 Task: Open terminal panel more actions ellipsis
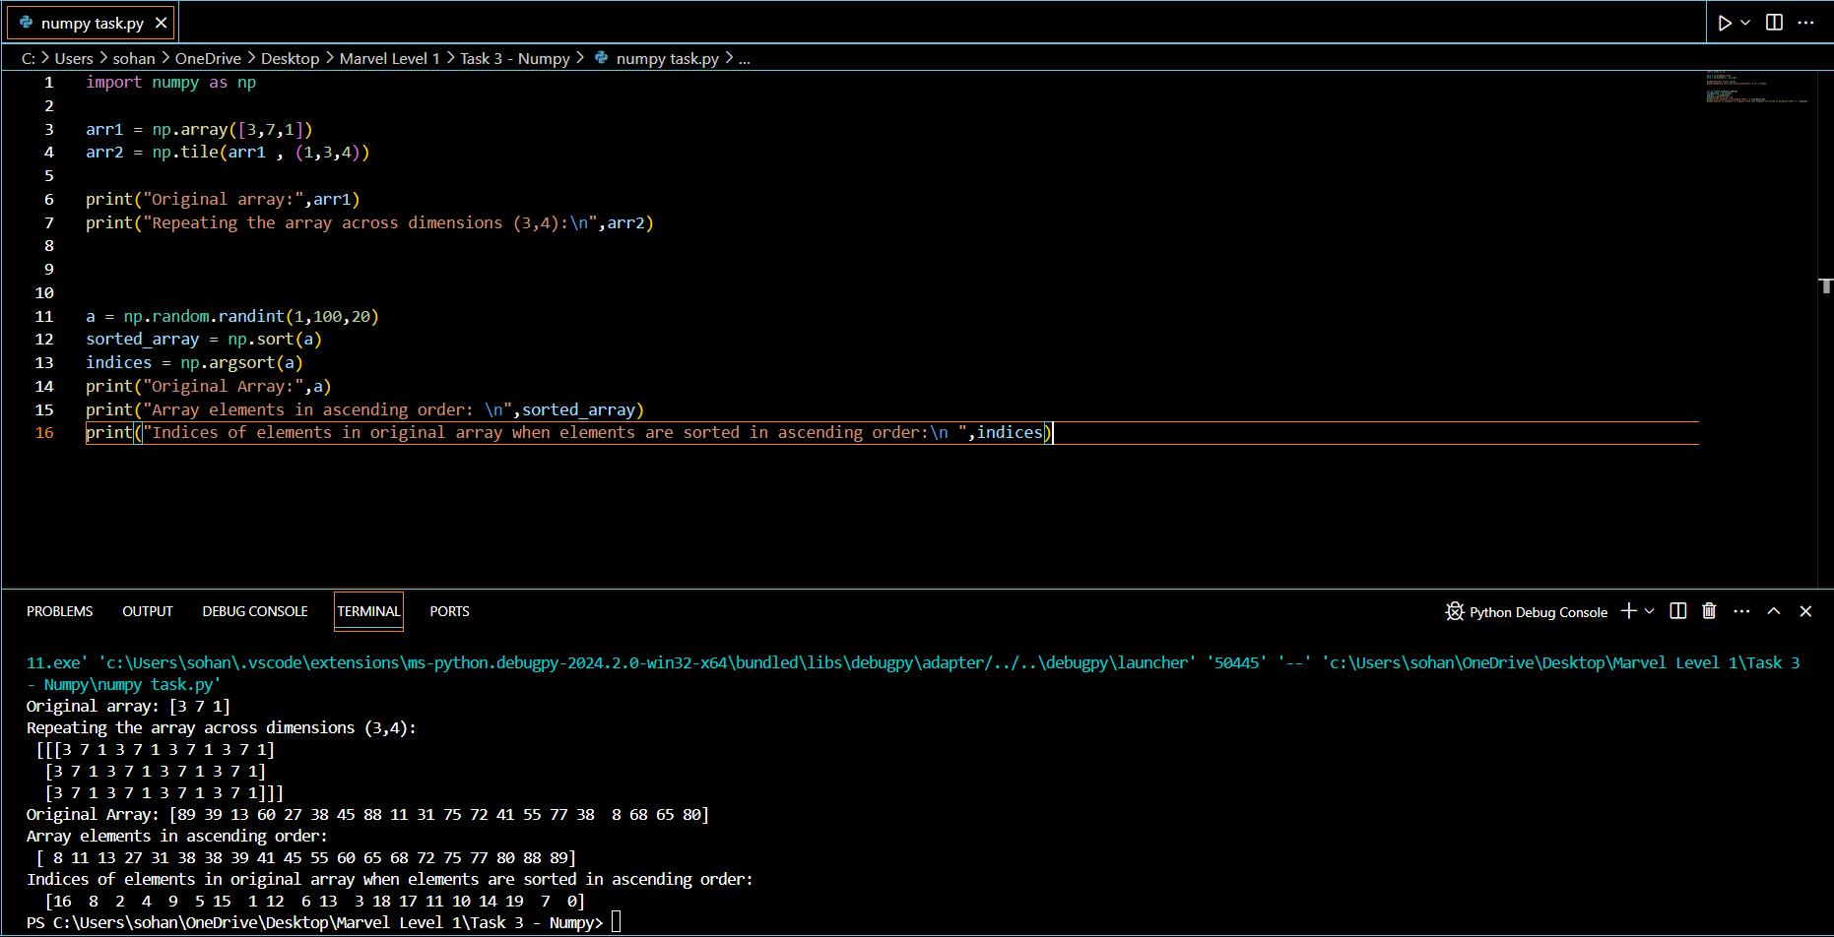tap(1741, 611)
